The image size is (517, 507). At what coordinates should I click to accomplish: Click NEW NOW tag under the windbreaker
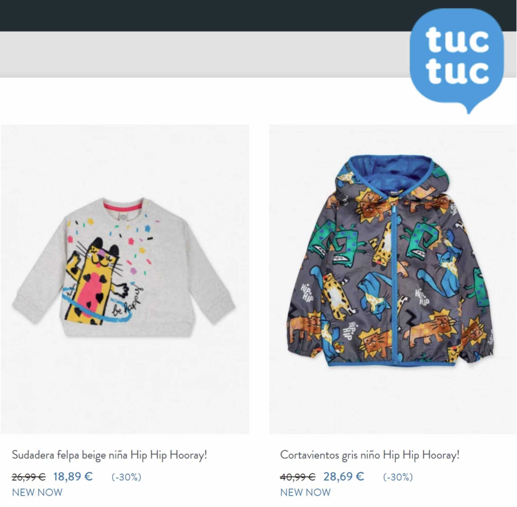click(305, 492)
